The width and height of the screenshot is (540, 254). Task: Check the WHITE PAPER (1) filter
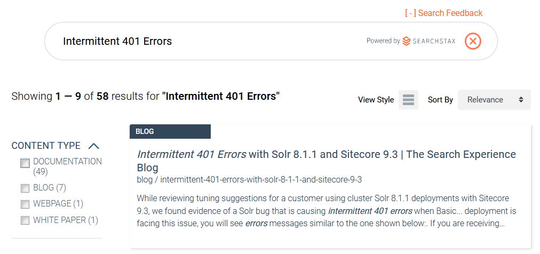(25, 220)
